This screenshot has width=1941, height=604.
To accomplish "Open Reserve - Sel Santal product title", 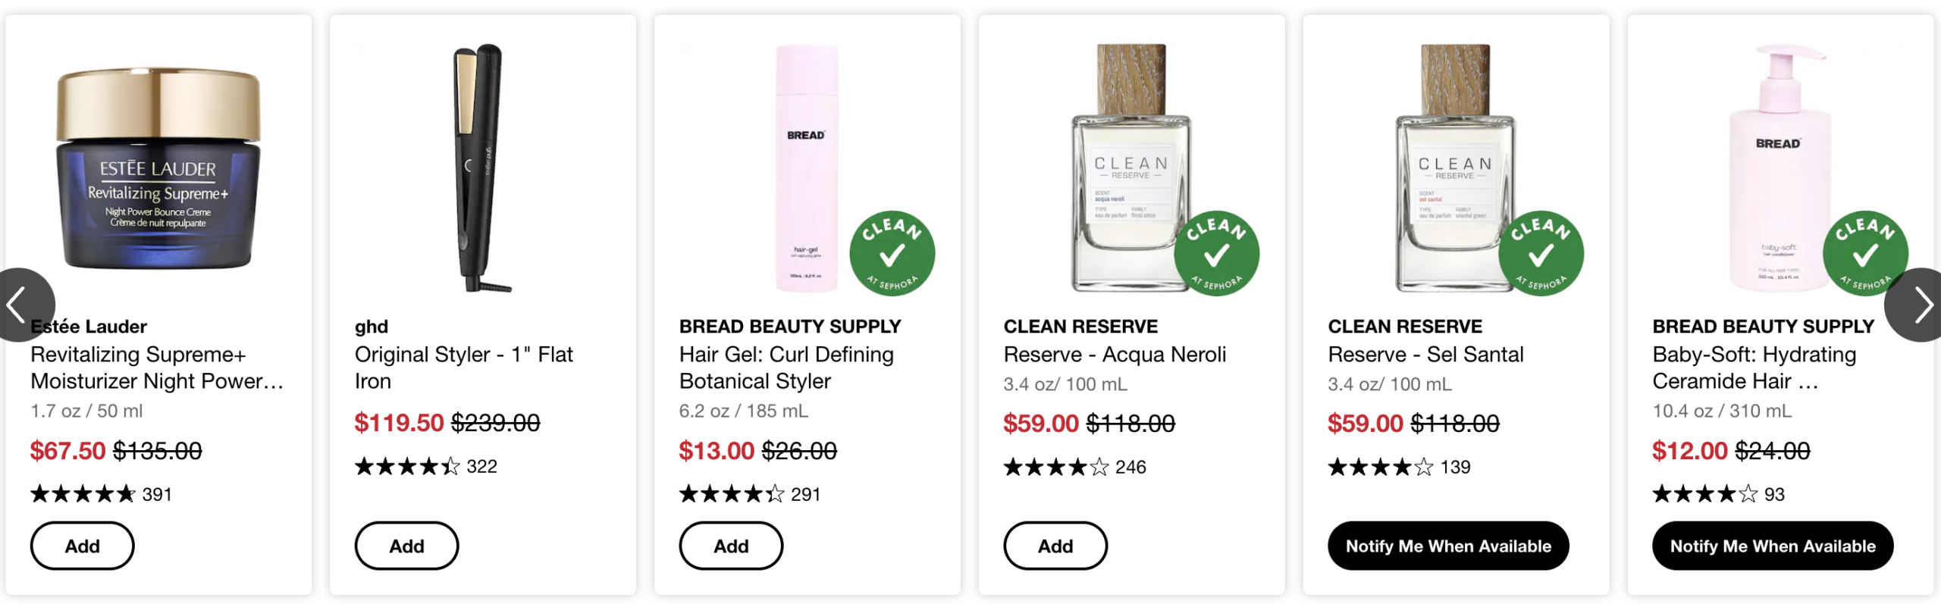I will (1425, 355).
